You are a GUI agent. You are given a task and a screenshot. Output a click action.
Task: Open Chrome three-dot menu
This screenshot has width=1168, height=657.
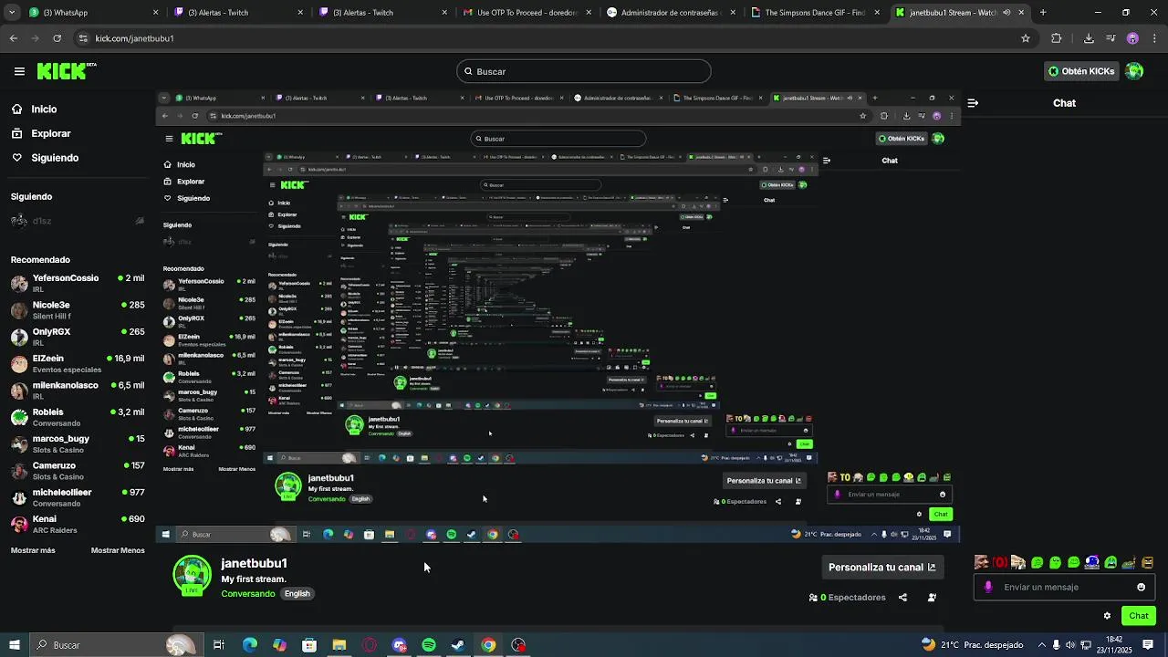1154,38
